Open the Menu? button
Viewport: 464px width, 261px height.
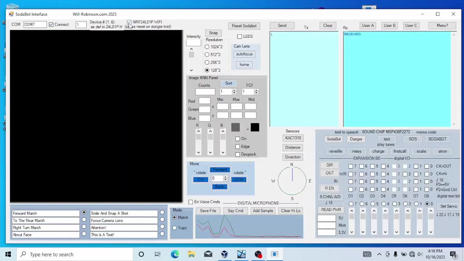click(x=442, y=25)
